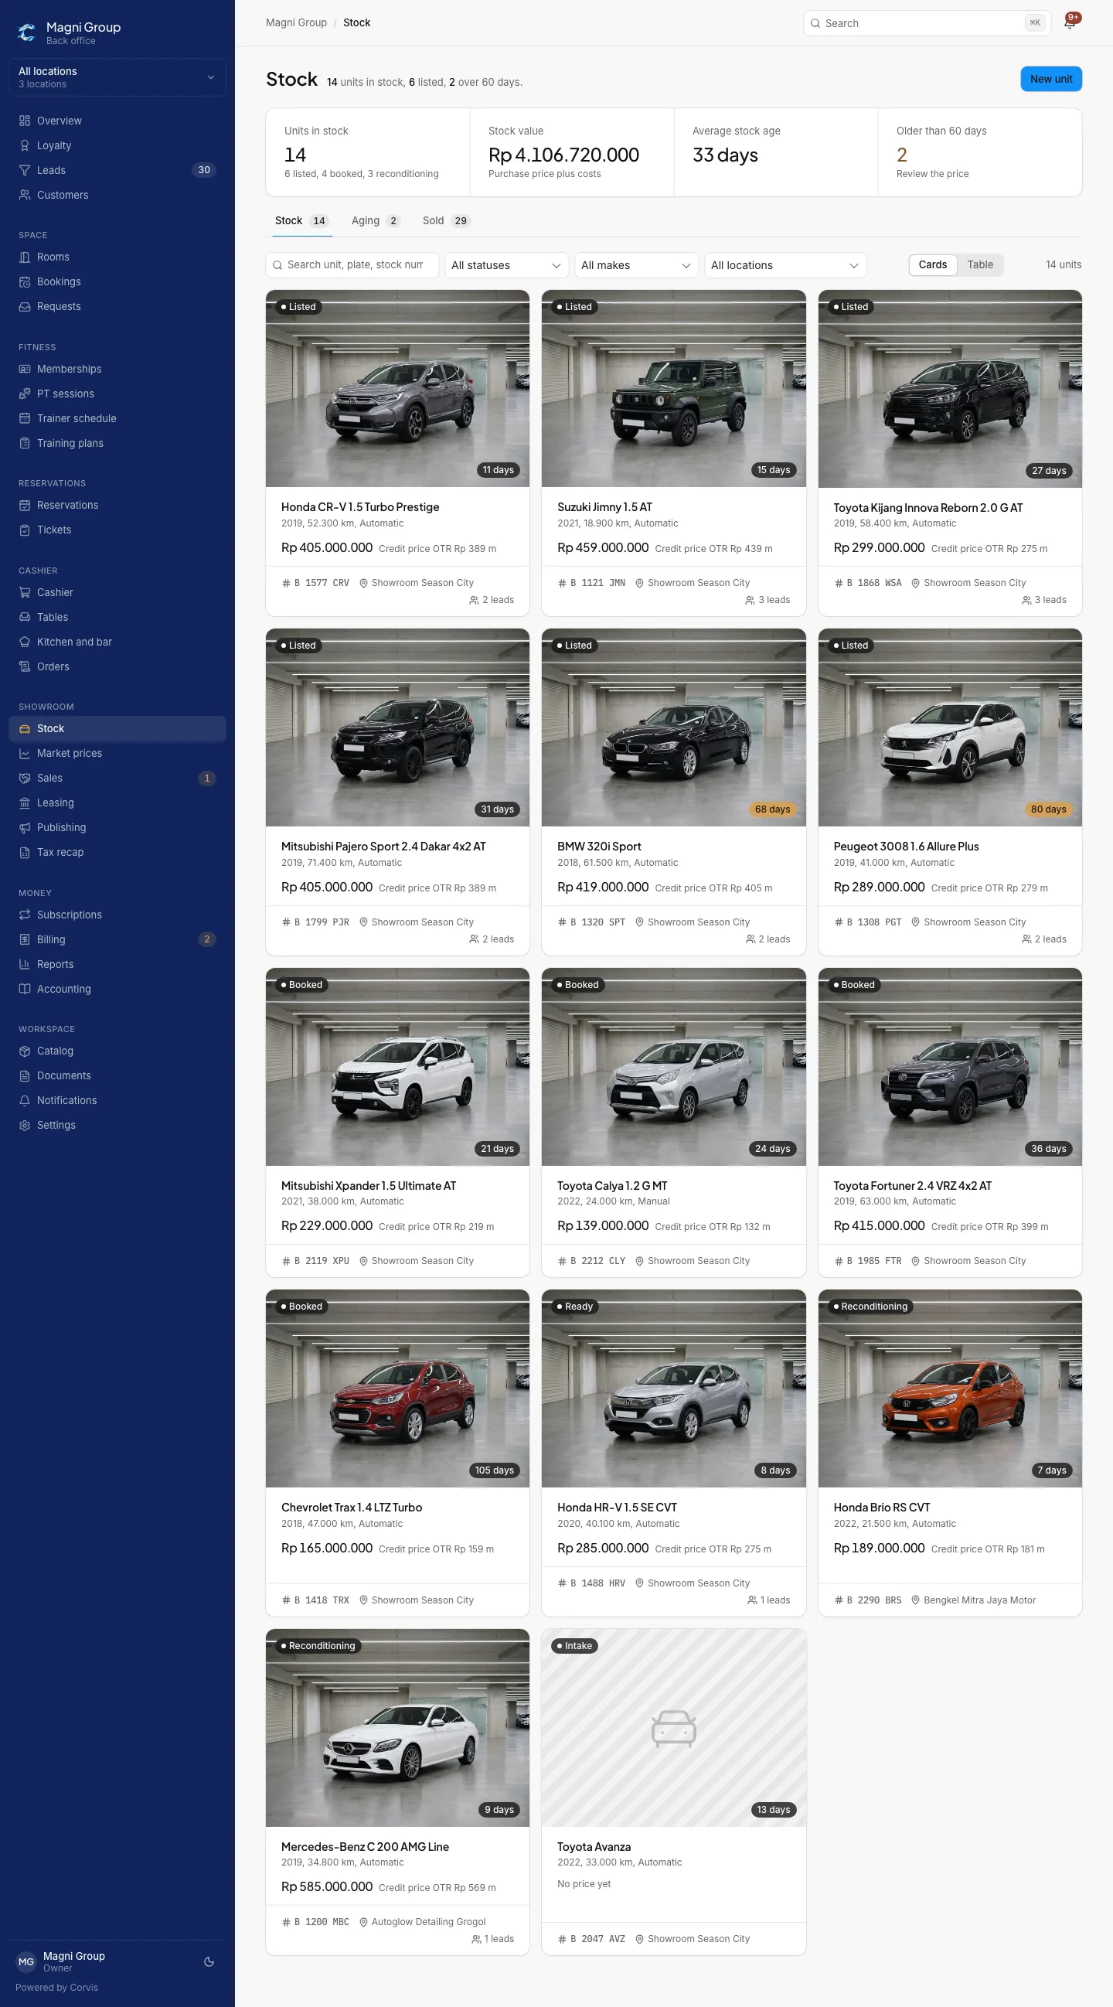Open Toyota Avanza placeholder image

point(673,1727)
